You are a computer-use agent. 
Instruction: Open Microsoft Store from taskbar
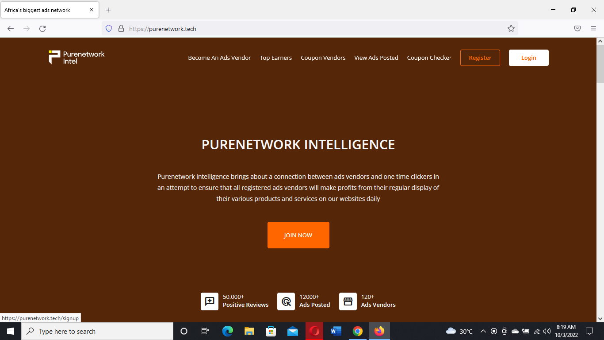(x=271, y=331)
